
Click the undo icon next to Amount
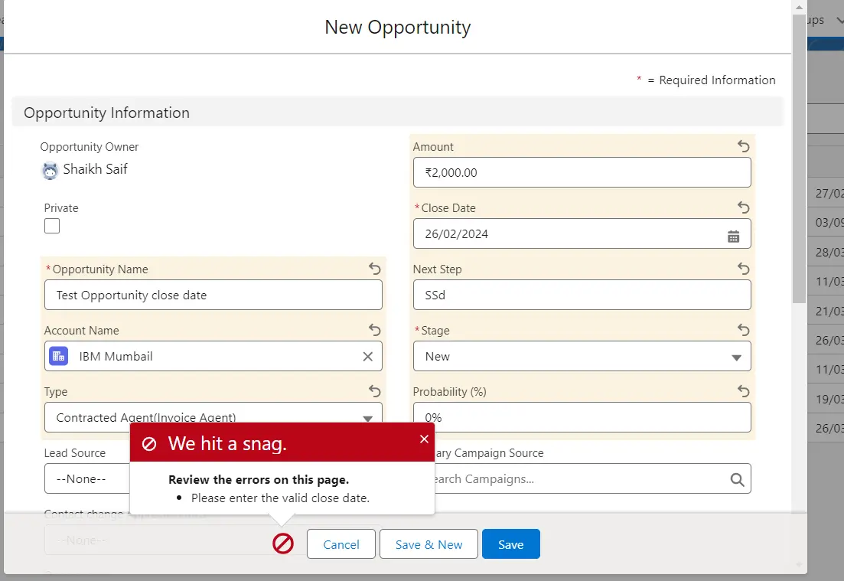point(743,146)
